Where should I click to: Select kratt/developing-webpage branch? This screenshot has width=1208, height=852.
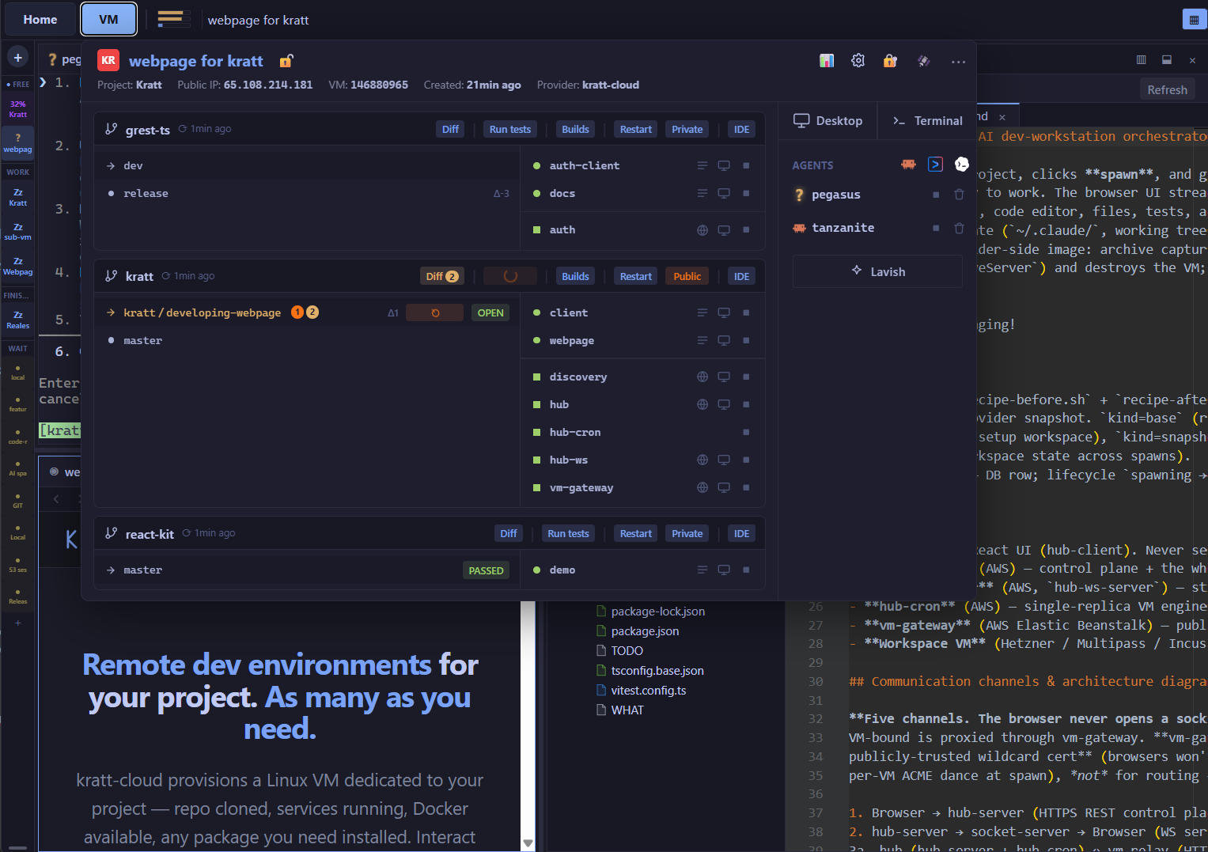click(x=203, y=312)
